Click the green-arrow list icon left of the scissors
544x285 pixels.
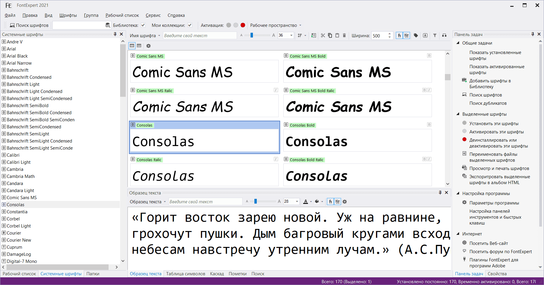[x=314, y=35]
